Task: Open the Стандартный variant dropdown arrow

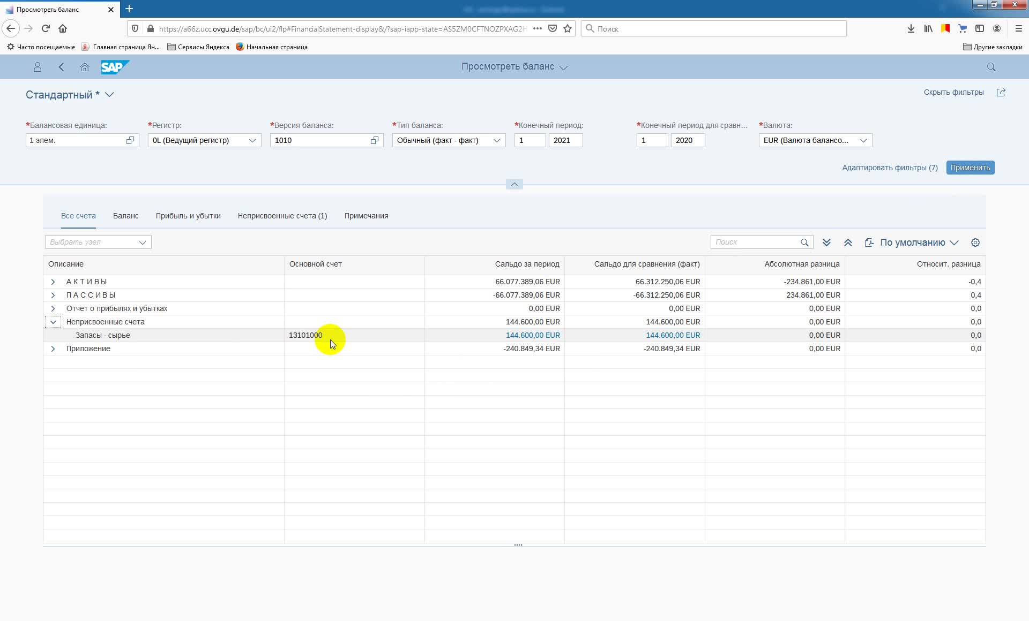Action: click(109, 94)
